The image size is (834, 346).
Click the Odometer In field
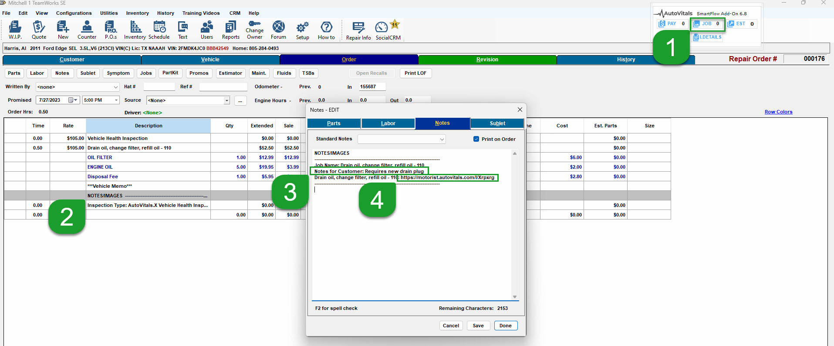372,87
